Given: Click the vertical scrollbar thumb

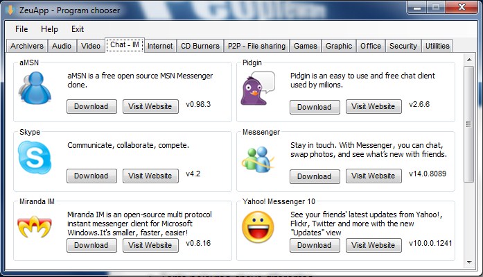Looking at the screenshot, I should tap(469, 124).
